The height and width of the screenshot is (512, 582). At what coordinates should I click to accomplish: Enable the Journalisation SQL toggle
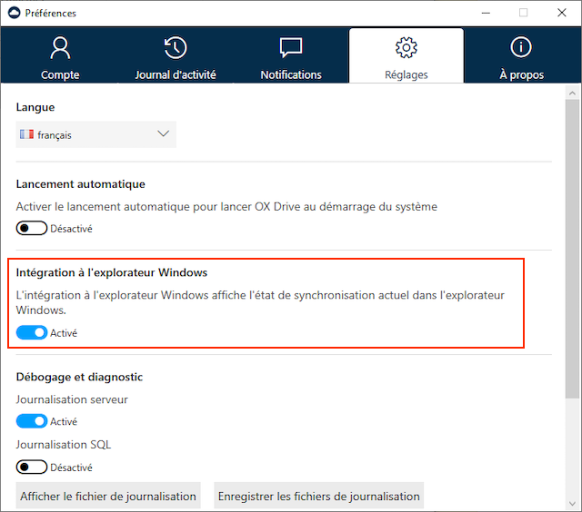coord(32,468)
